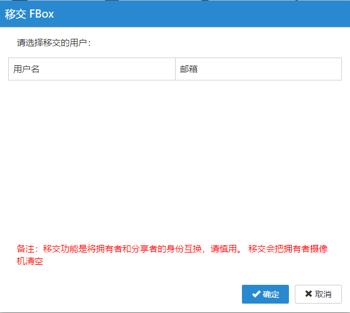Select the 用户名 column header
The width and height of the screenshot is (350, 313).
(92, 69)
